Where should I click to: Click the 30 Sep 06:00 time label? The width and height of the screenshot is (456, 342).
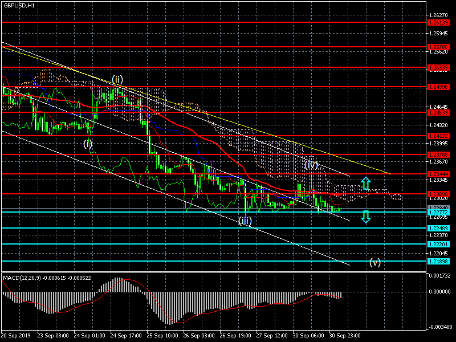[x=308, y=335]
